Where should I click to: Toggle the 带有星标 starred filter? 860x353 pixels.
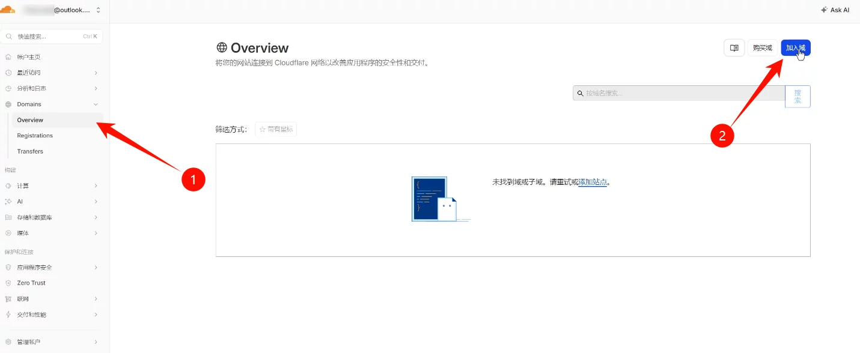tap(276, 129)
